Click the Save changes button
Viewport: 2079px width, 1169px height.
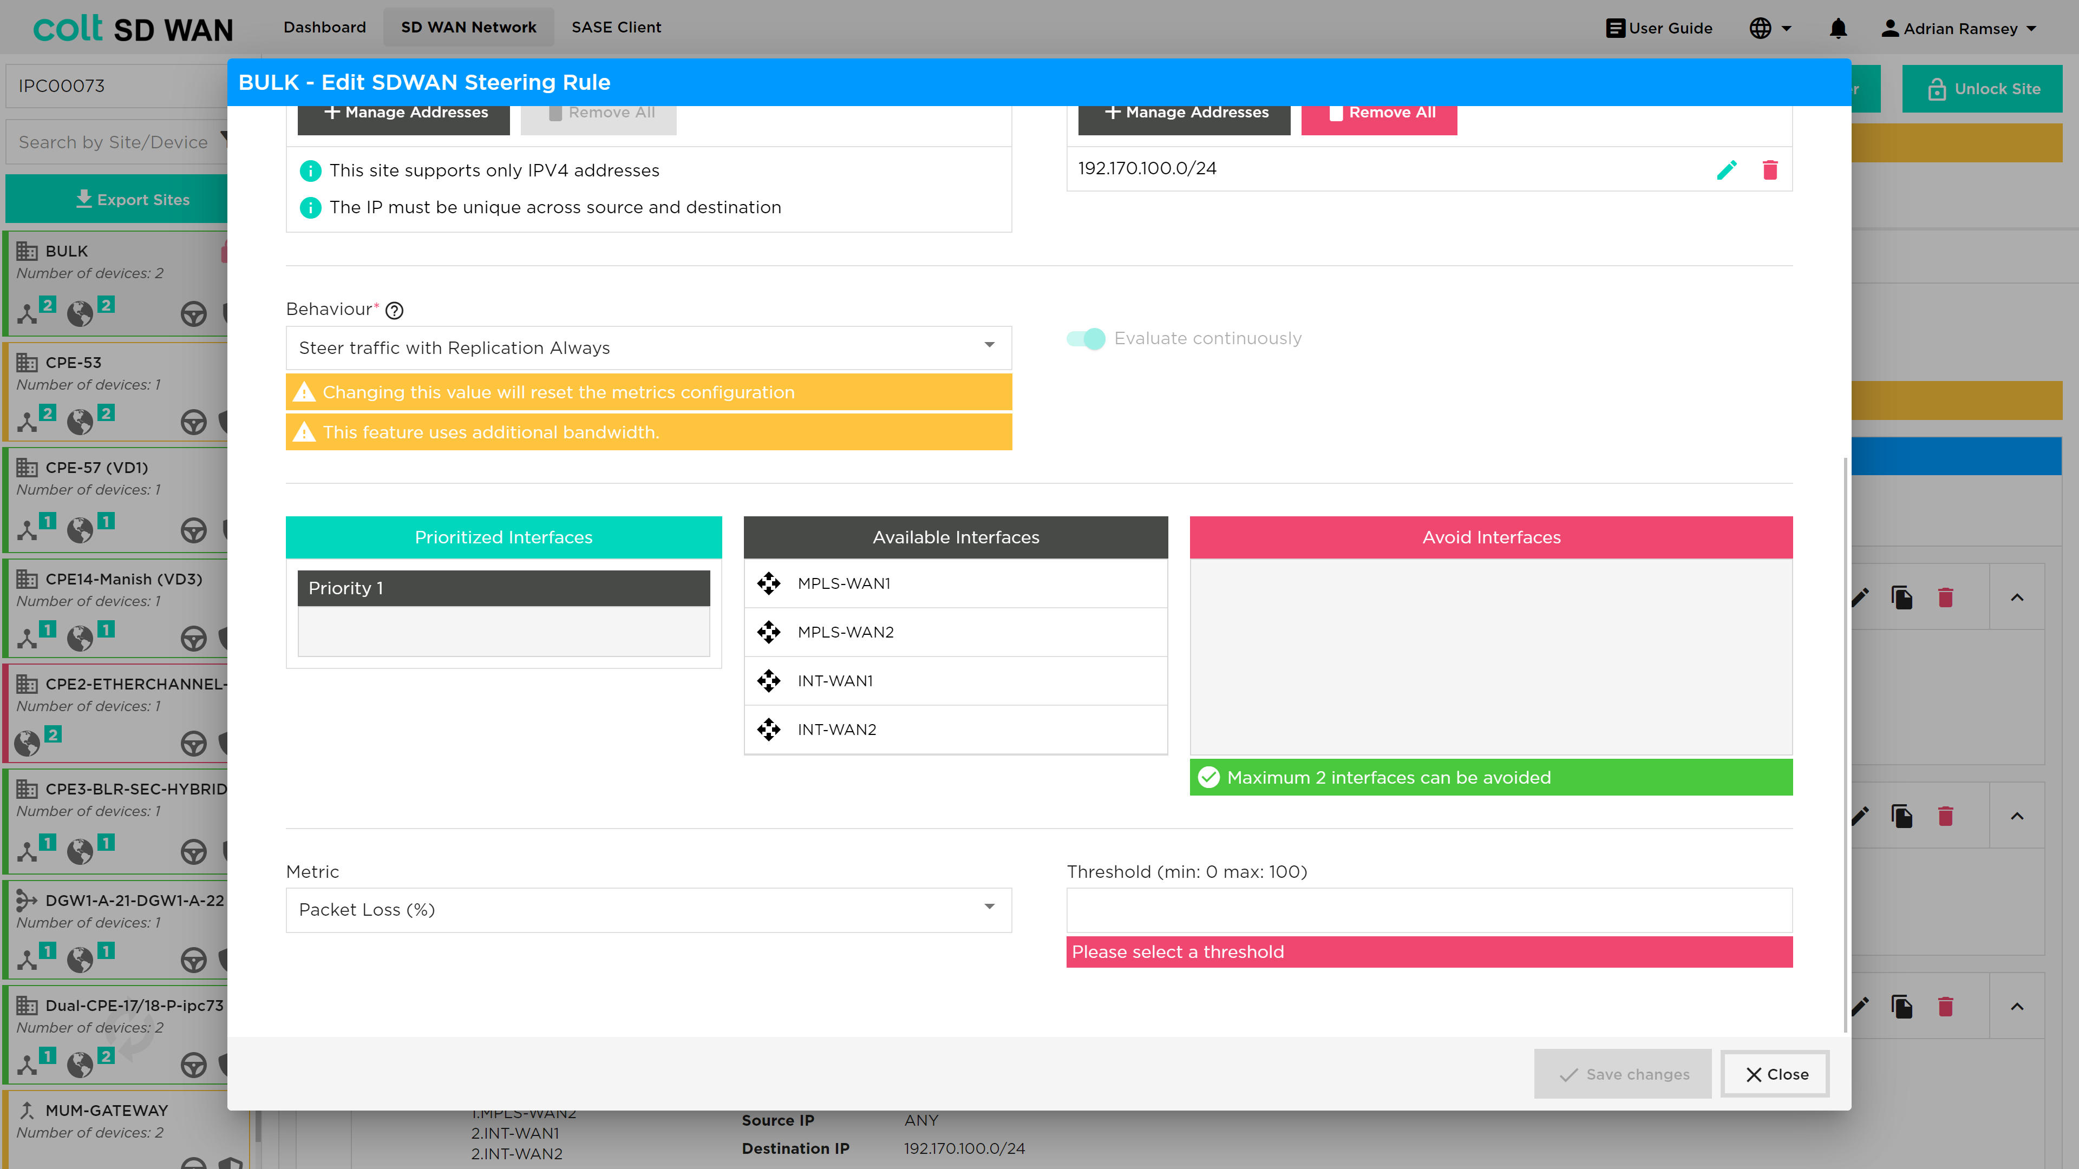click(1622, 1074)
